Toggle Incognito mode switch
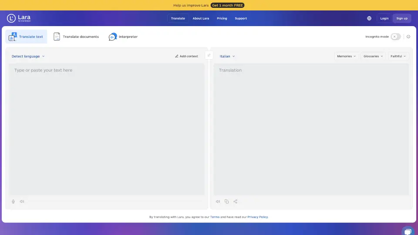 [x=395, y=37]
